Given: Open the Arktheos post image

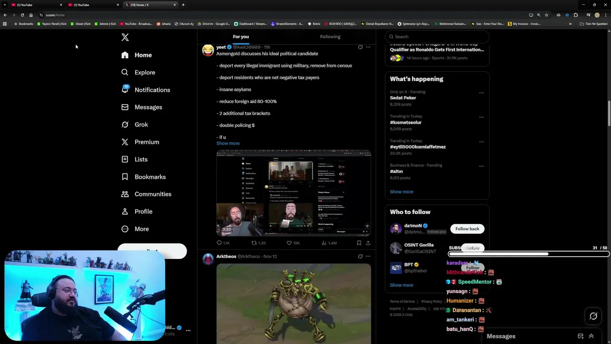Looking at the screenshot, I should pos(294,304).
